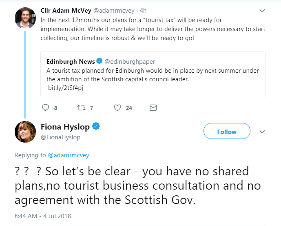
Task: Click Fiona Hyslop's verified badge
Action: (x=96, y=127)
